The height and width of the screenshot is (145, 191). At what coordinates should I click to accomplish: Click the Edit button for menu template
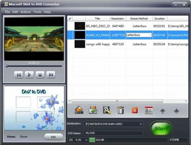tap(54, 137)
